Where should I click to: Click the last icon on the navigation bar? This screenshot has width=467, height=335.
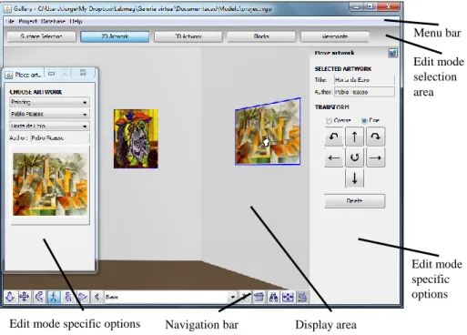pyautogui.click(x=302, y=297)
